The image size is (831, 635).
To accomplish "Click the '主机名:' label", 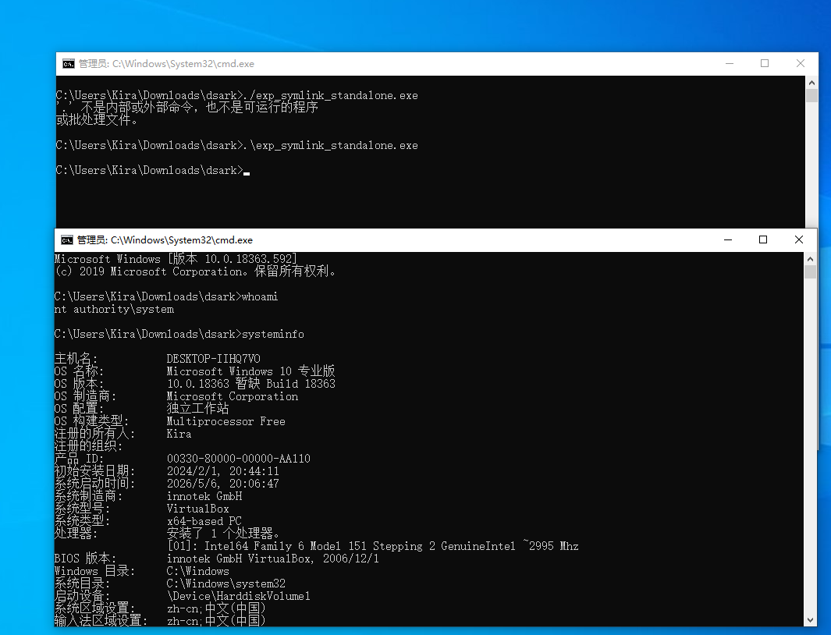I will 76,359.
